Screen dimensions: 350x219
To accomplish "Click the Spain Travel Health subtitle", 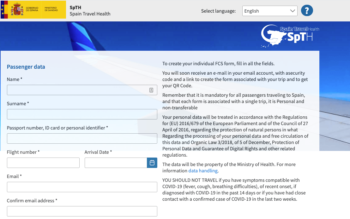I will click(x=90, y=14).
